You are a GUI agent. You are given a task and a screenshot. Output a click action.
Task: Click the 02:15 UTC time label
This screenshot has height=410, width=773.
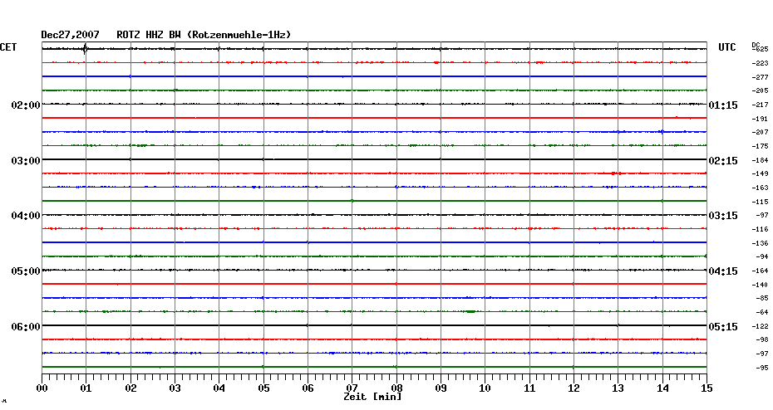click(x=723, y=161)
